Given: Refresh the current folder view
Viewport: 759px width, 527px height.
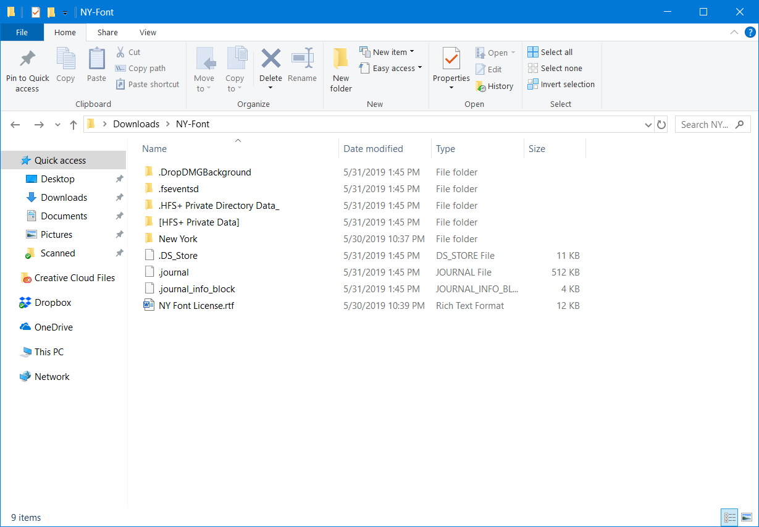Looking at the screenshot, I should pyautogui.click(x=661, y=124).
